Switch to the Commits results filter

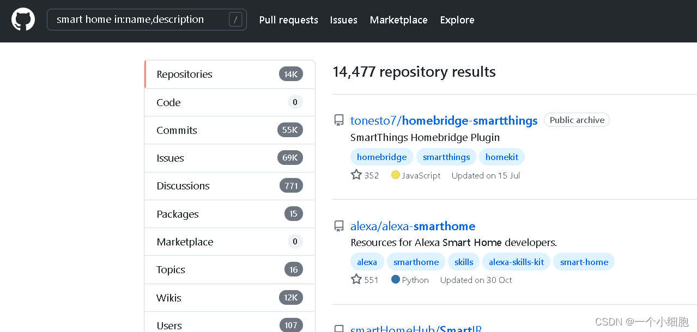point(229,130)
